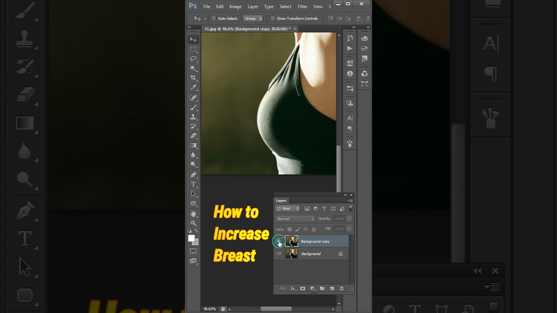The image size is (557, 313).
Task: Select the Magic Wand tool
Action: (x=194, y=68)
